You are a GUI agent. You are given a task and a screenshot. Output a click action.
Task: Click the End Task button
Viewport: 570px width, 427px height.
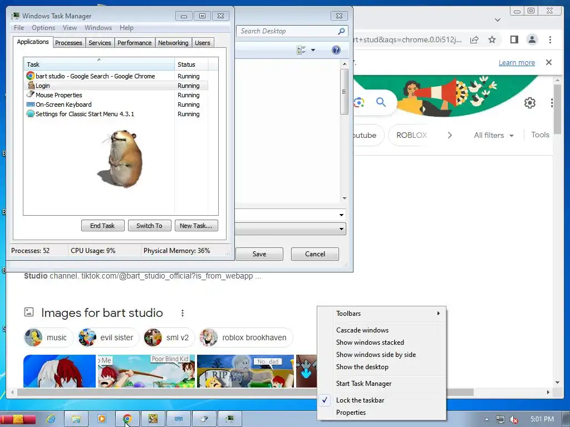pos(103,226)
